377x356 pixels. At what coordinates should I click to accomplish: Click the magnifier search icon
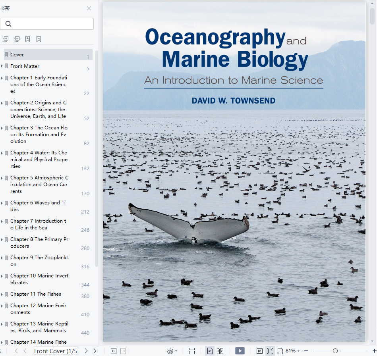[8, 24]
